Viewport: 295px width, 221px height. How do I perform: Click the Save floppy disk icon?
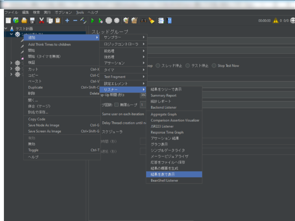[32, 21]
